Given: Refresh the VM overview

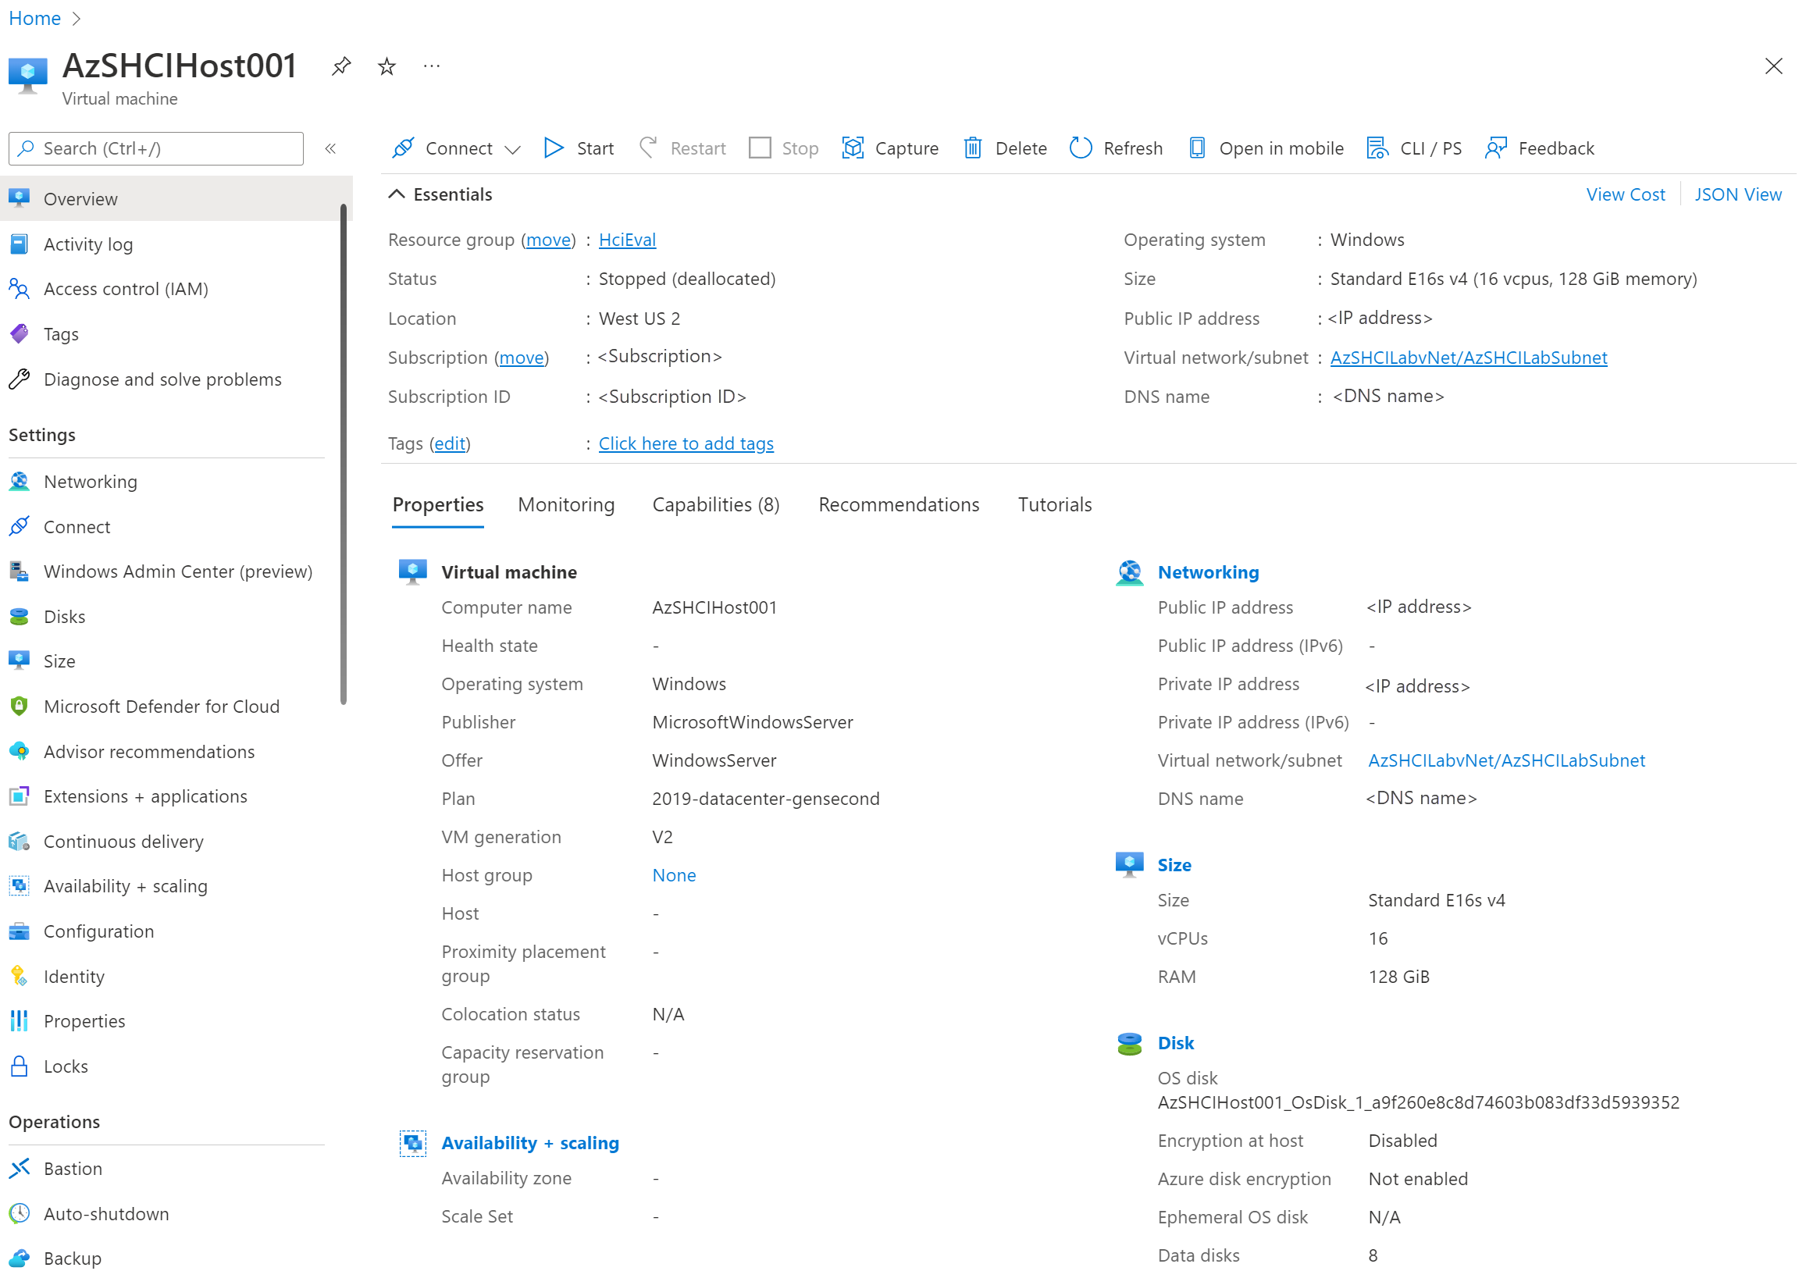Looking at the screenshot, I should click(1117, 148).
